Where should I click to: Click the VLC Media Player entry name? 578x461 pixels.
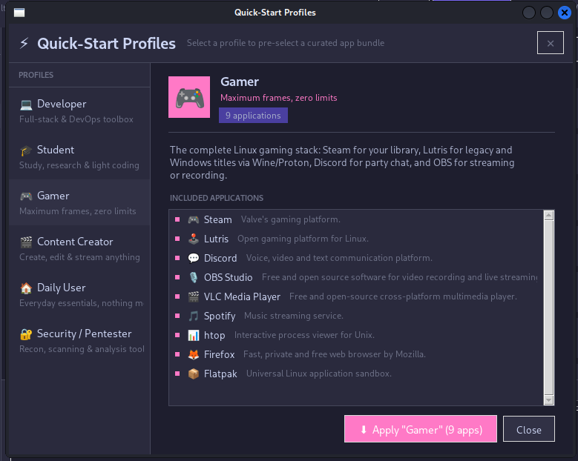pyautogui.click(x=242, y=296)
